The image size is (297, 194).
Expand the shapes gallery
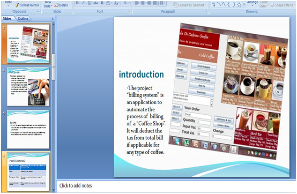[x=244, y=5]
